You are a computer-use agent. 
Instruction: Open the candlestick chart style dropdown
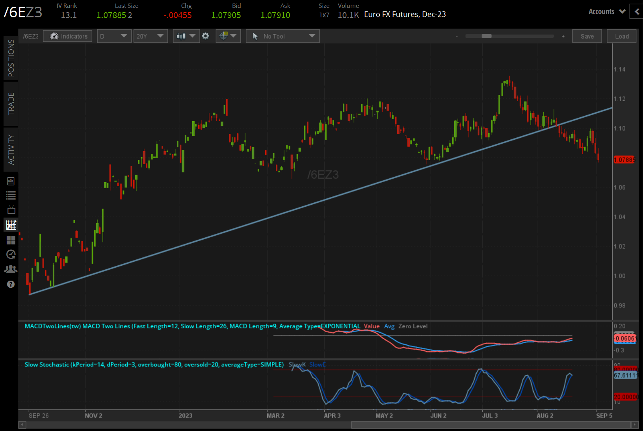(186, 36)
